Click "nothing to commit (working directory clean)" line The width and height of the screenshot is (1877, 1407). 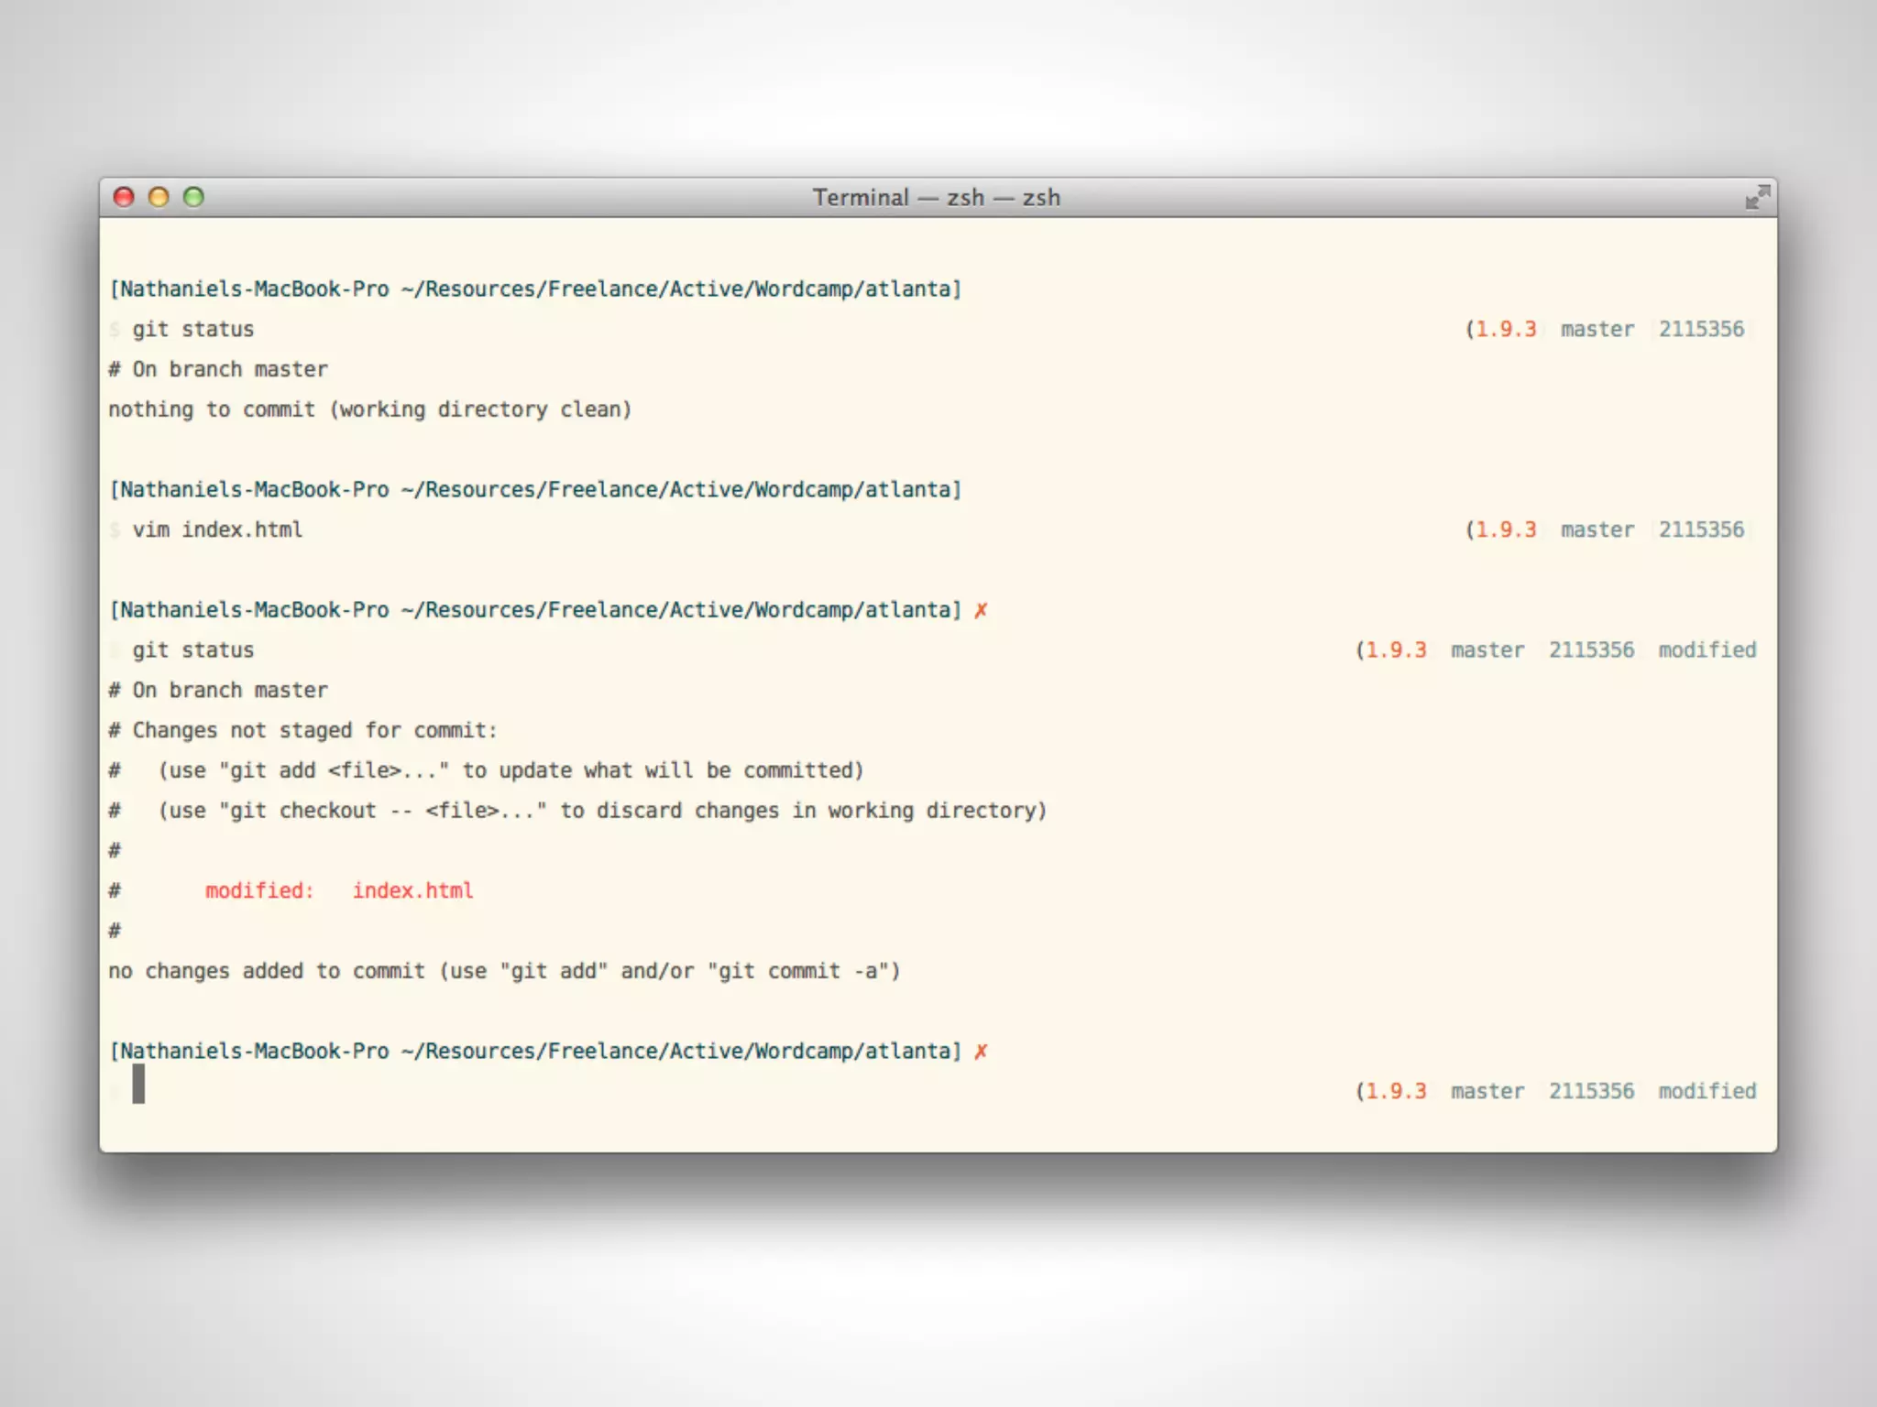[x=370, y=409]
